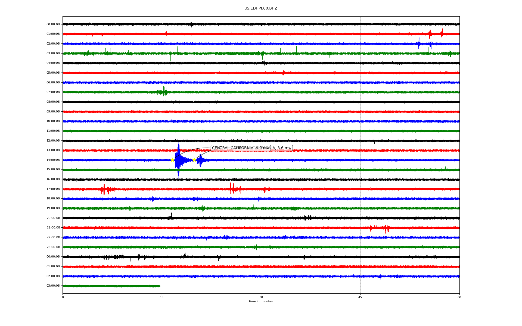Click the 30 tick on the time axis

pyautogui.click(x=261, y=297)
